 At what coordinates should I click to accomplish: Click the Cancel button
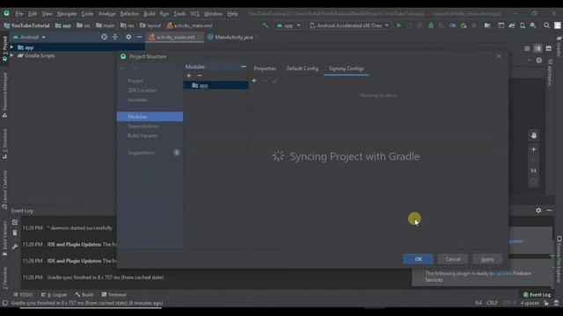point(452,259)
